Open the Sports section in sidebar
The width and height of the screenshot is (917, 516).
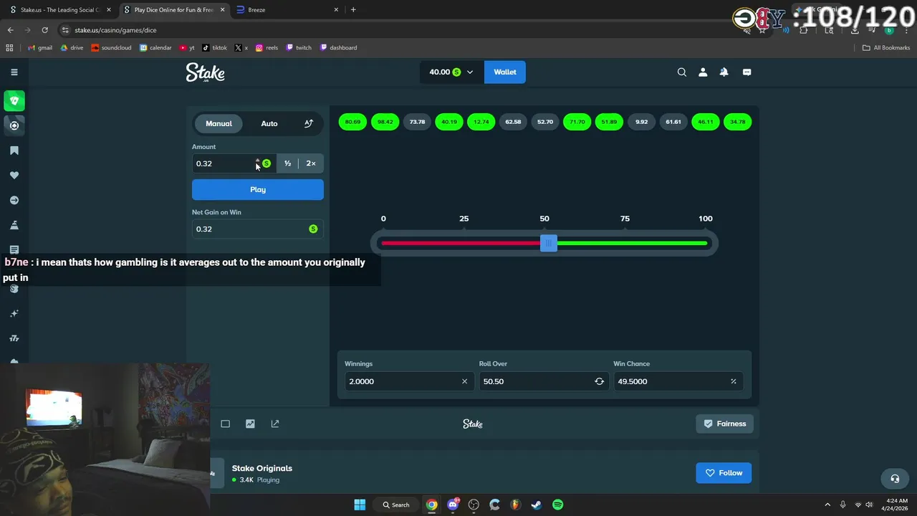14,125
